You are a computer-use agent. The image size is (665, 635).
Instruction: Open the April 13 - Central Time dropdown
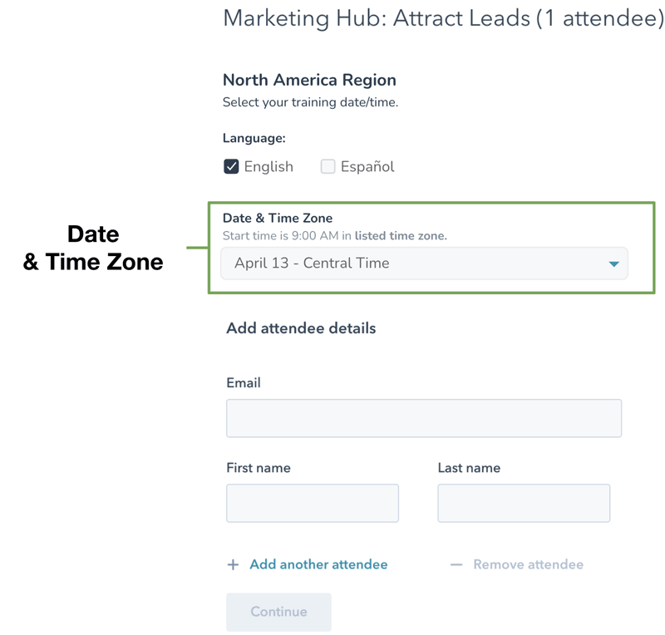click(424, 263)
